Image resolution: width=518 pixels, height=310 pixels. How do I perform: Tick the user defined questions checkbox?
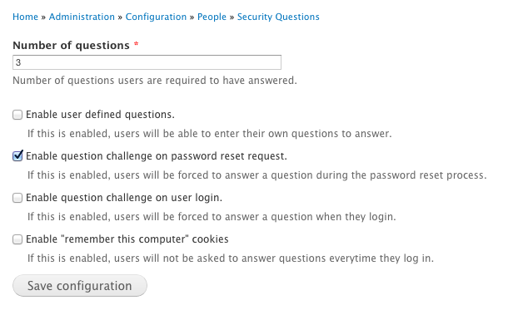tap(17, 115)
